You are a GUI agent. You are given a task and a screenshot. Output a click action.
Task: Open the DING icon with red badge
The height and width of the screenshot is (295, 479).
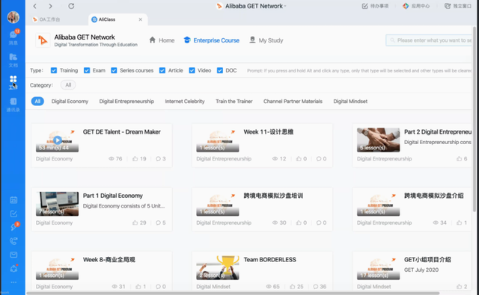pos(14,227)
